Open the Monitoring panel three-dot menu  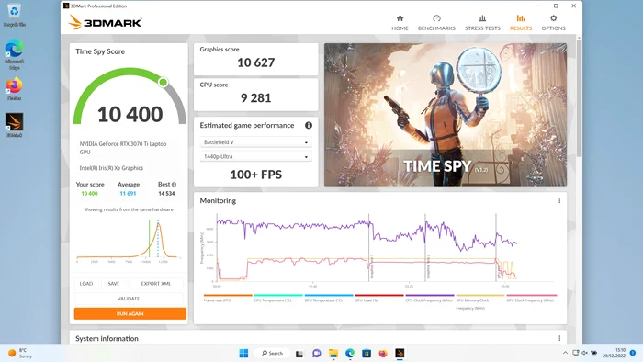559,200
